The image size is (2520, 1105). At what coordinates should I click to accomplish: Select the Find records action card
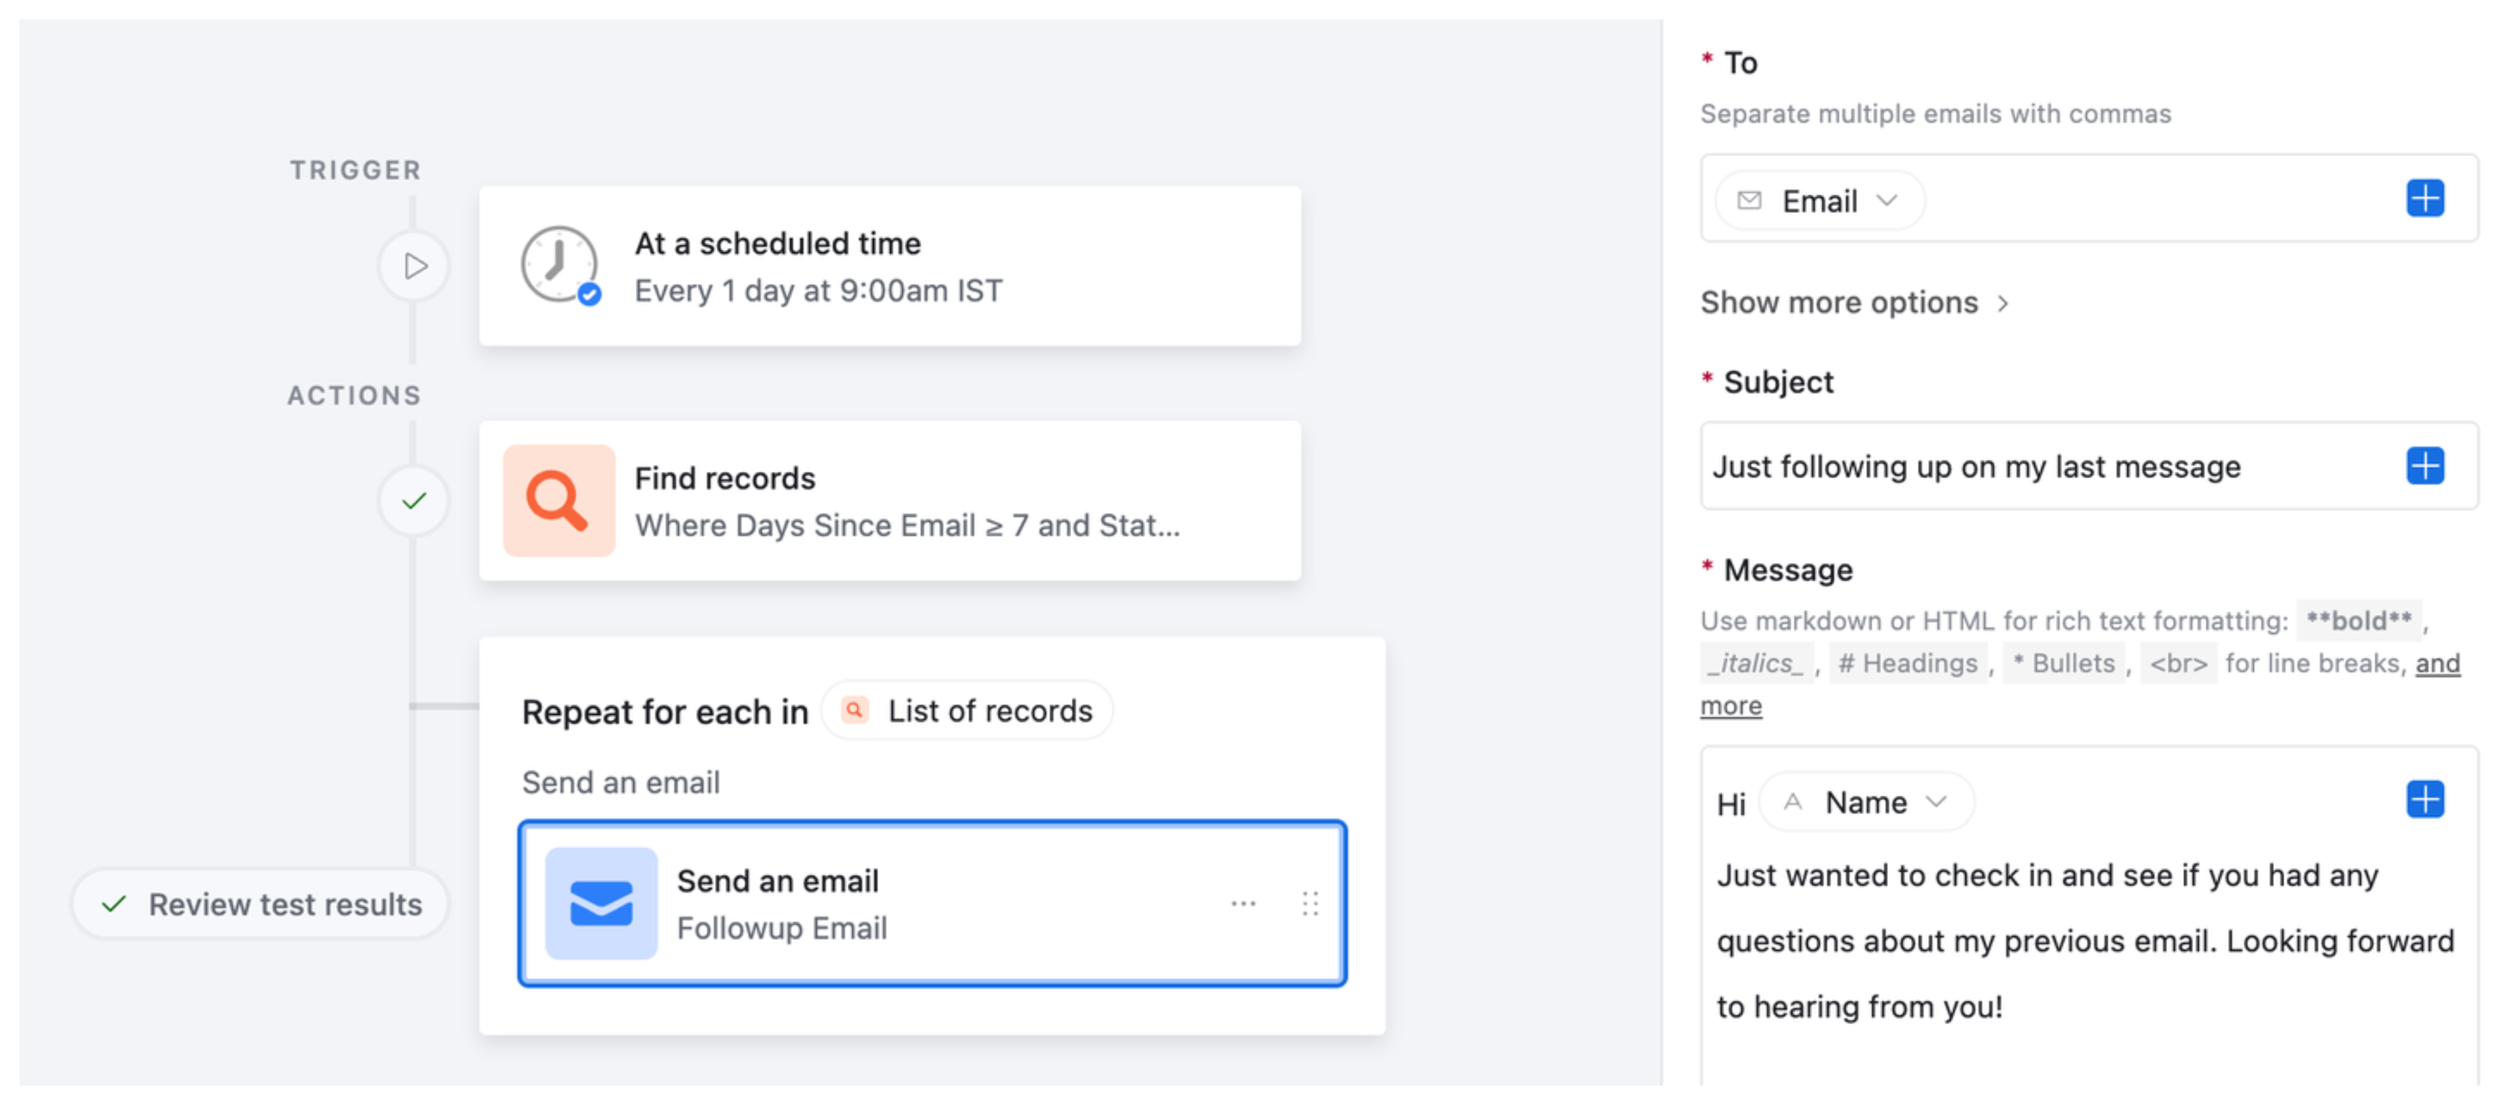pos(891,500)
